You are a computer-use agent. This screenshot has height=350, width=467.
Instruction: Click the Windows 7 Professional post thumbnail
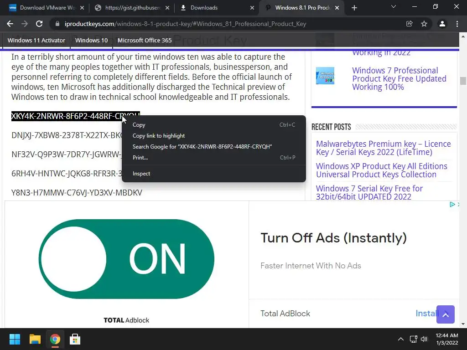(x=325, y=76)
